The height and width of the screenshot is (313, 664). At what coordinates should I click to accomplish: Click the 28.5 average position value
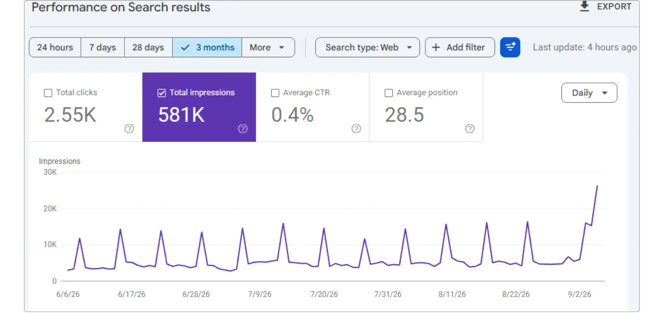tap(404, 114)
